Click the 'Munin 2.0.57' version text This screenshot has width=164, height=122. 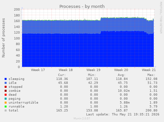click(x=82, y=118)
